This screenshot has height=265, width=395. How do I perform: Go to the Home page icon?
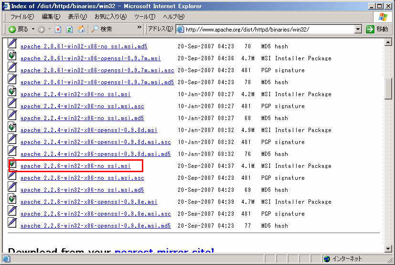point(81,29)
